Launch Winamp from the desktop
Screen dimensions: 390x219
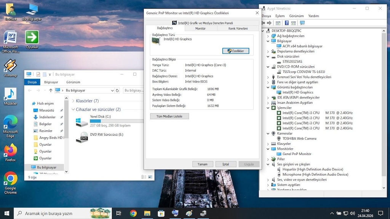coord(10,68)
